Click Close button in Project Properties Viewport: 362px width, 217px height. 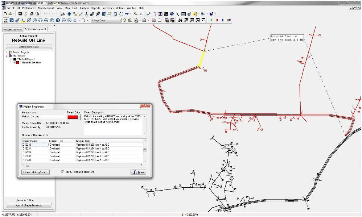[x=139, y=172]
